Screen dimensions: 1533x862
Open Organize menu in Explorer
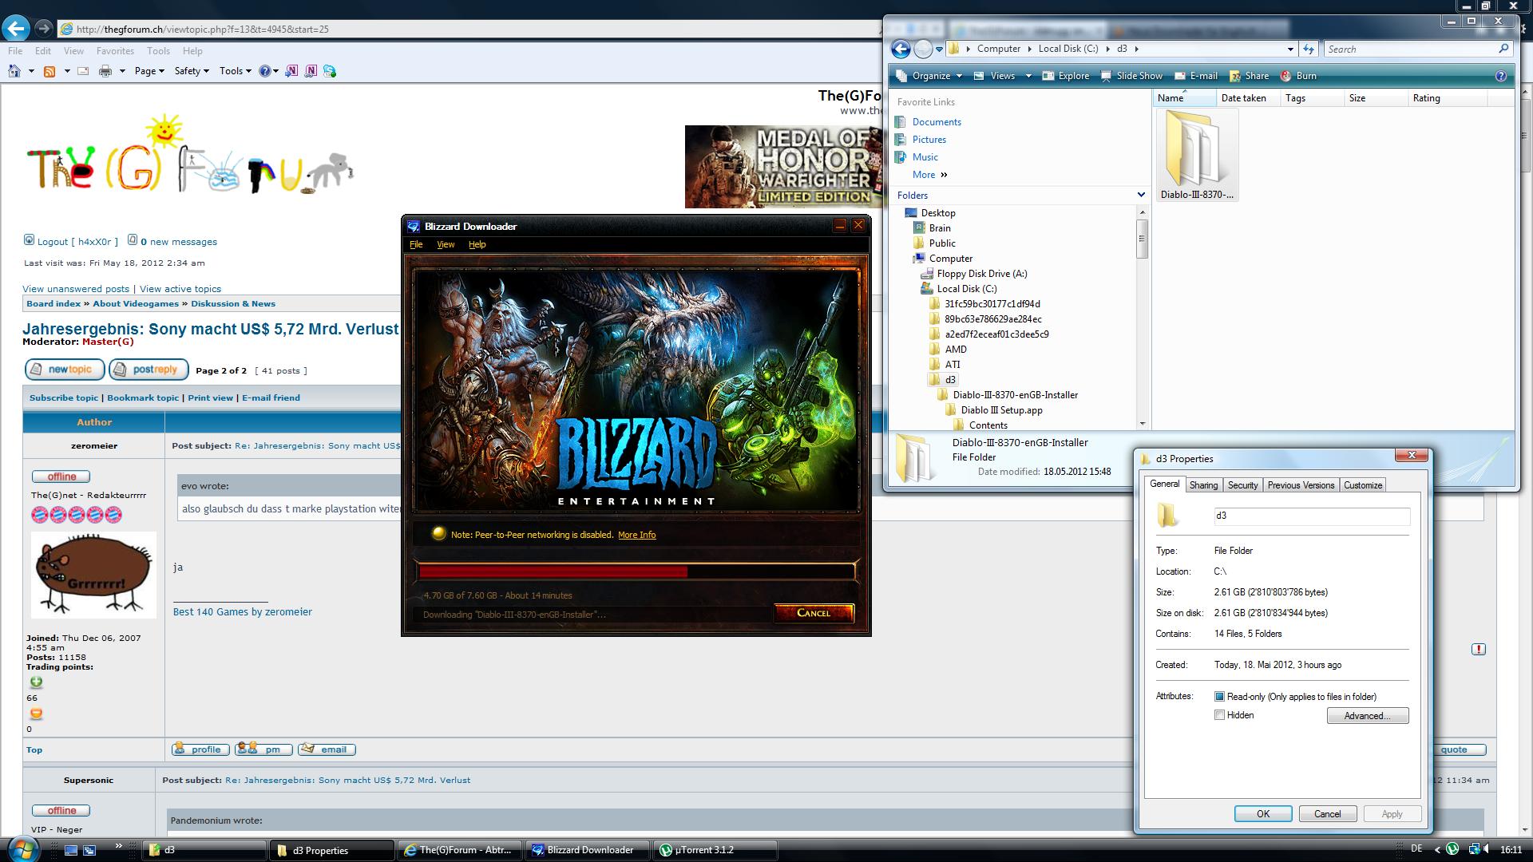coord(931,76)
